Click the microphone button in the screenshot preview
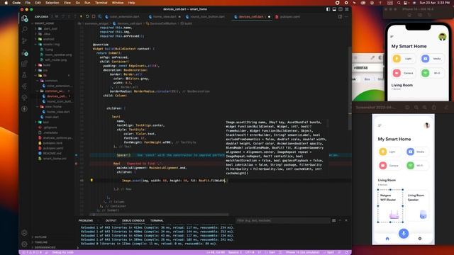The width and height of the screenshot is (454, 255). click(x=404, y=233)
